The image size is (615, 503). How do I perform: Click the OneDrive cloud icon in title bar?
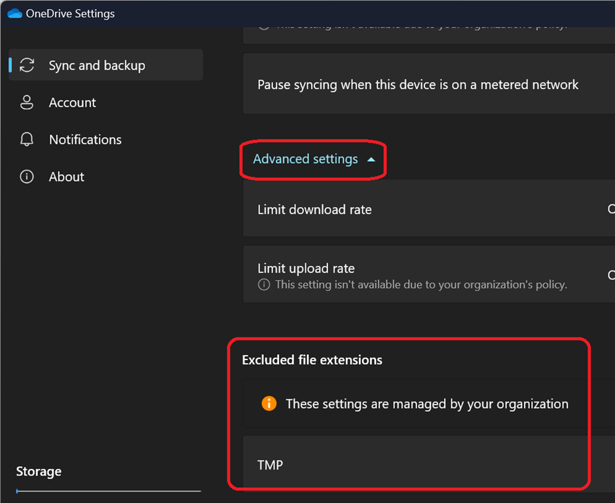point(14,14)
